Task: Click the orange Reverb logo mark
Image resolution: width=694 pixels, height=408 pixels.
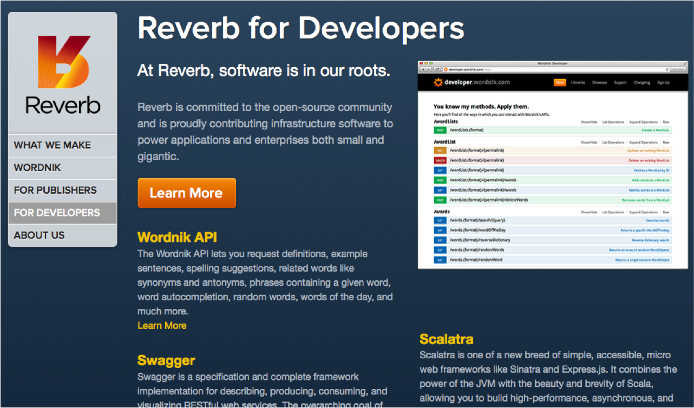Action: 63,61
